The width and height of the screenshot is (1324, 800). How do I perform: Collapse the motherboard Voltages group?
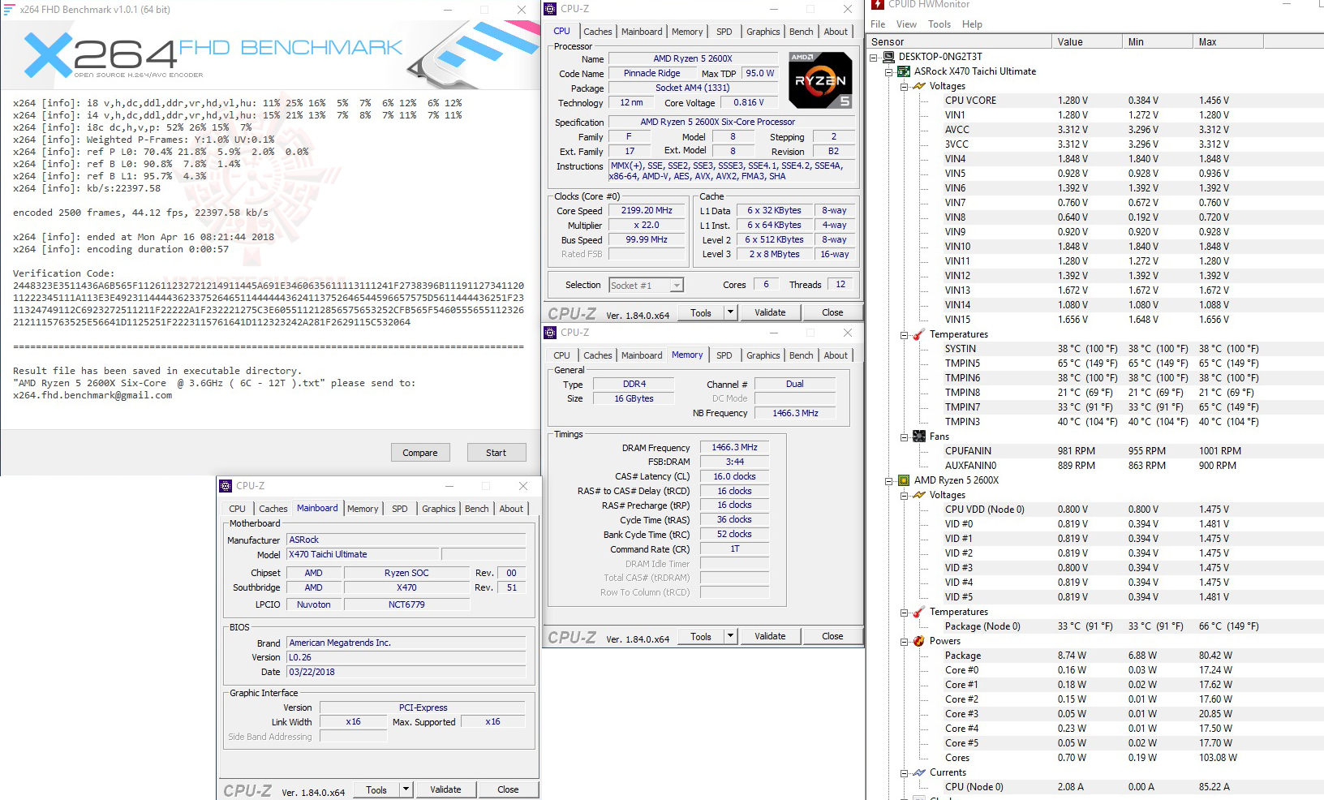click(x=905, y=87)
